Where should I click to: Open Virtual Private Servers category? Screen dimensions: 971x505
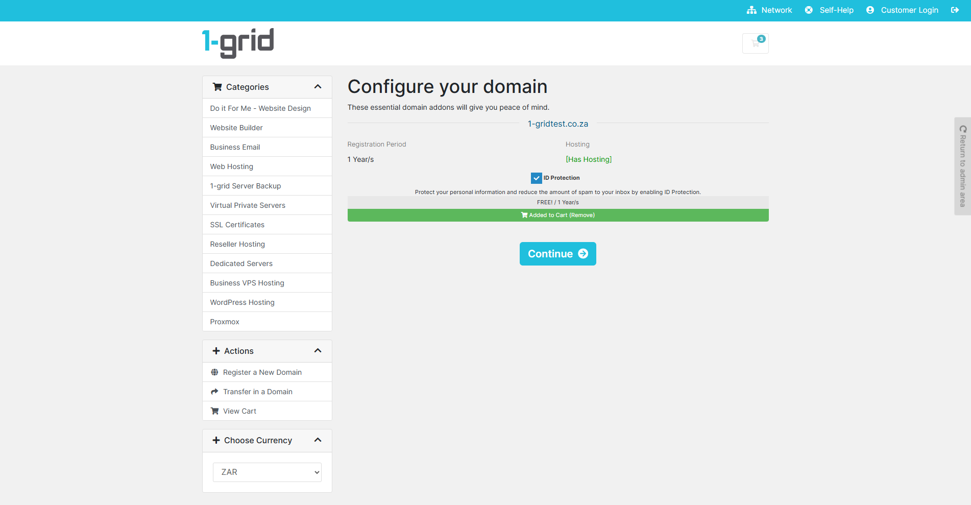pos(267,205)
